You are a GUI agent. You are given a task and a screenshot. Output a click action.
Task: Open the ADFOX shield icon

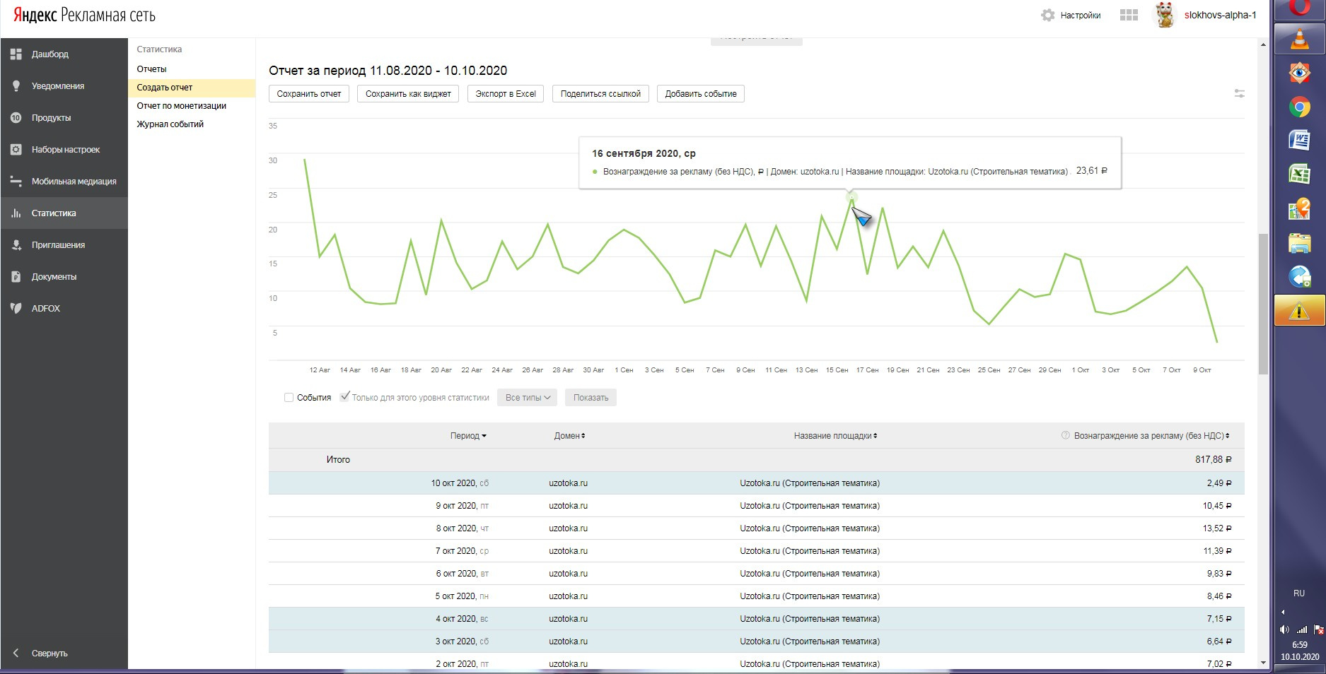point(16,308)
